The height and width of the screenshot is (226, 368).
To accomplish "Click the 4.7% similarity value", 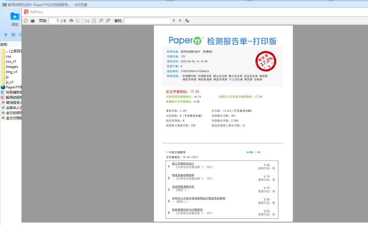I will (x=267, y=177).
